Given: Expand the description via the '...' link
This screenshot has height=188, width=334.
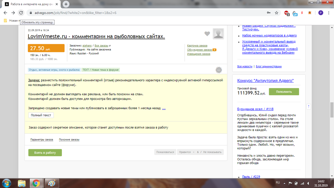Looking at the screenshot, I should (x=164, y=108).
